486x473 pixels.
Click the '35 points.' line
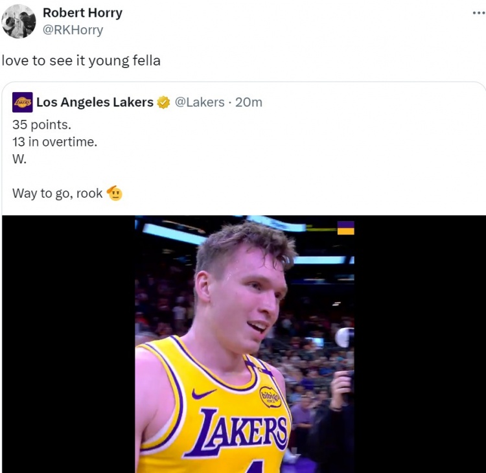41,125
